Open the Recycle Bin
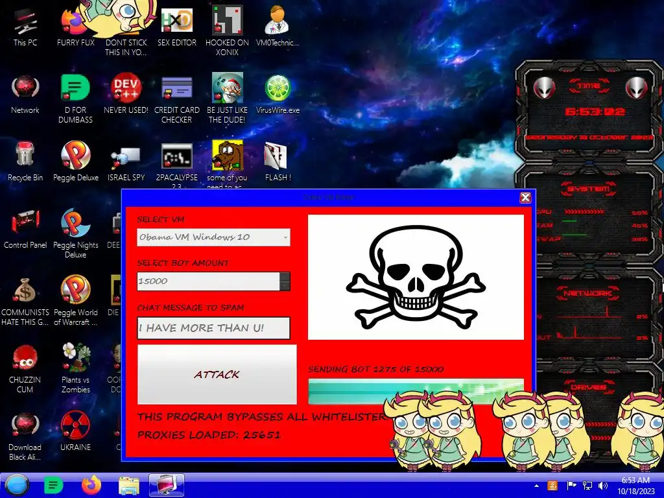664x498 pixels. [25, 161]
